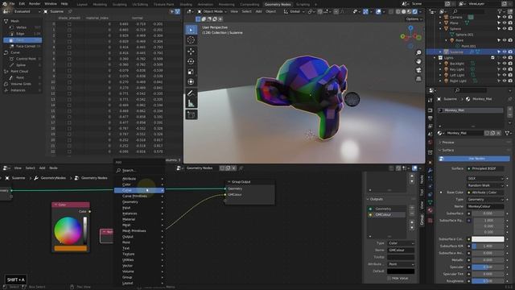Select the Scale tool in viewport toolbar
The height and width of the screenshot is (290, 515).
pos(191,72)
